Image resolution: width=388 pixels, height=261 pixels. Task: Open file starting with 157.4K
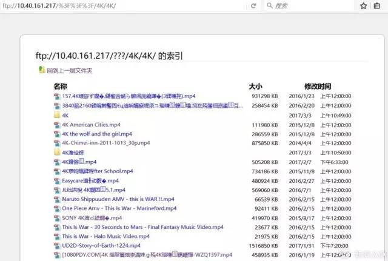pos(129,96)
